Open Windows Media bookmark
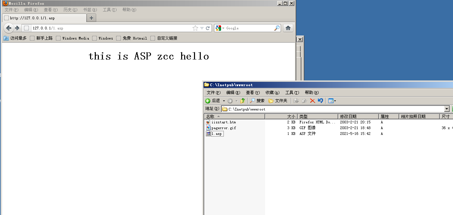The image size is (453, 215). coord(72,38)
